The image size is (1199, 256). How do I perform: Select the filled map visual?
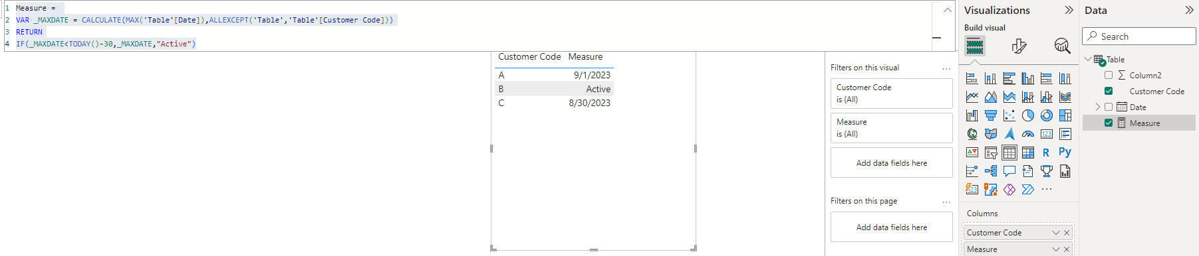tap(990, 134)
